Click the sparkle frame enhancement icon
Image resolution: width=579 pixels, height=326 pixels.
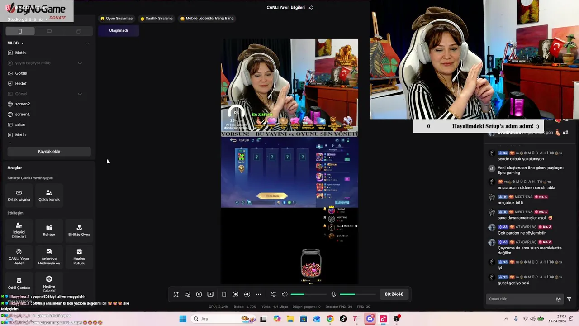[210, 294]
